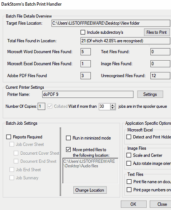The height and width of the screenshot is (210, 171).
Task: Click the Close button
Action: click(160, 204)
